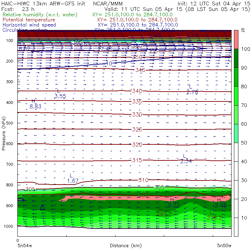The width and height of the screenshot is (252, 252).
Task: Select the bright green 70–80% color bar segment
Action: (x=236, y=96)
